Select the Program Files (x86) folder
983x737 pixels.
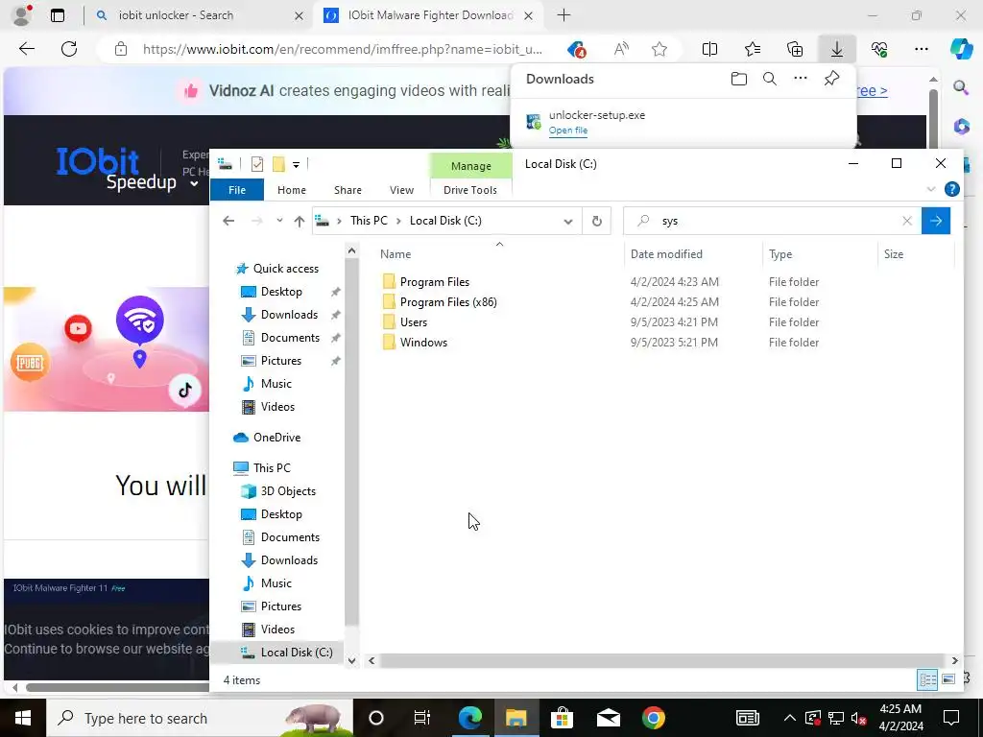pos(448,302)
